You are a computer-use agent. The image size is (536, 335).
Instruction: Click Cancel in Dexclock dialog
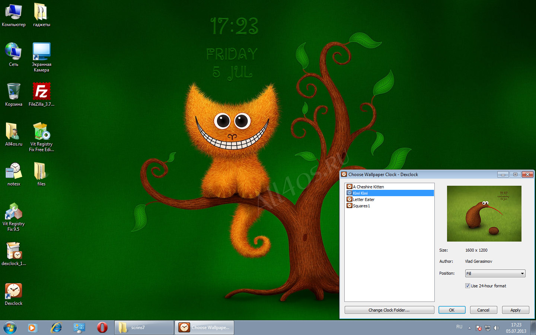point(483,310)
